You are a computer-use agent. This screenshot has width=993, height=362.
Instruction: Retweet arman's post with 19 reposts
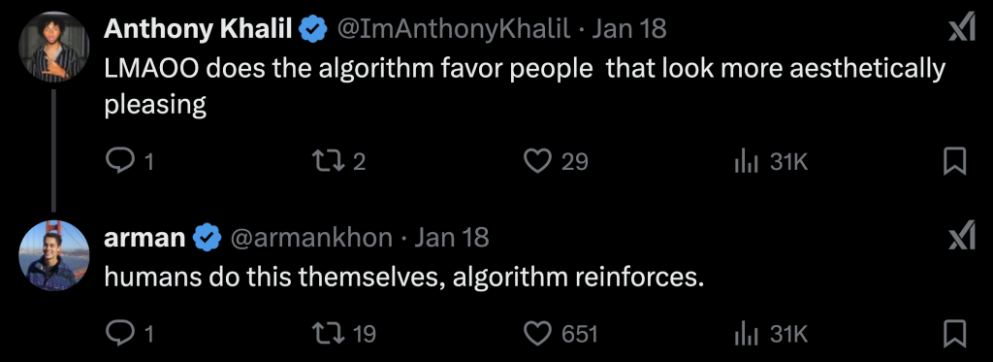point(327,333)
